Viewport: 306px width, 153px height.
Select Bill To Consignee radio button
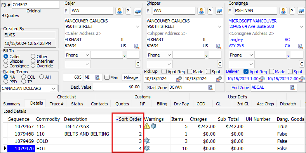[x=6, y=66]
